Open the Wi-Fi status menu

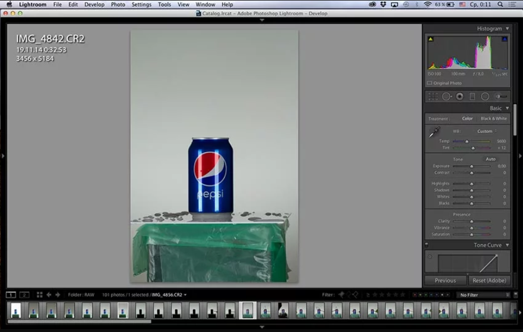click(427, 4)
